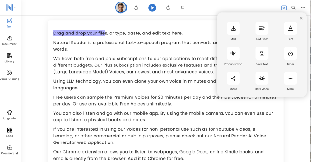Open the Timer option
Screen dimensions: 311x162
pos(290,53)
